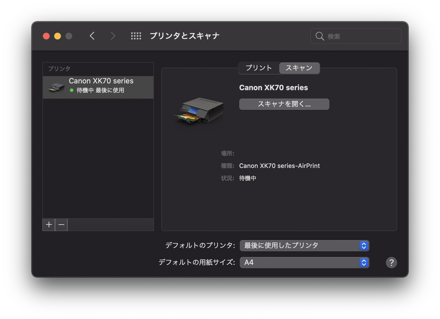Add a printer with the plus button
The width and height of the screenshot is (440, 319).
[49, 225]
